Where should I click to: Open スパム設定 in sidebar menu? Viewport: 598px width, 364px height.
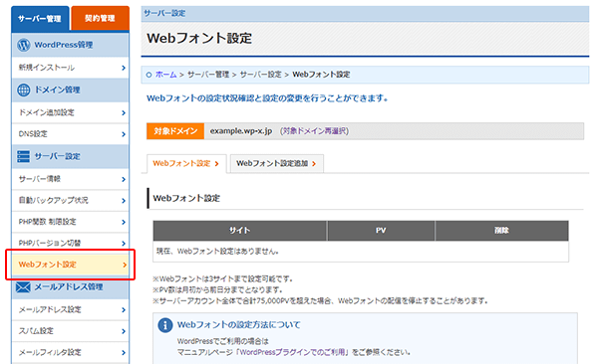point(71,331)
